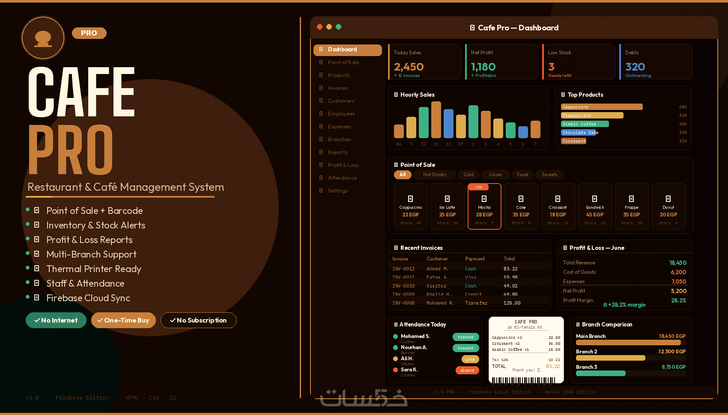Select the Donut 20 EGP product card
The width and height of the screenshot is (728, 415).
[668, 206]
